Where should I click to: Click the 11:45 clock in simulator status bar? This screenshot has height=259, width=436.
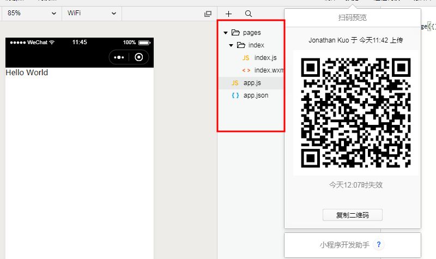click(80, 43)
